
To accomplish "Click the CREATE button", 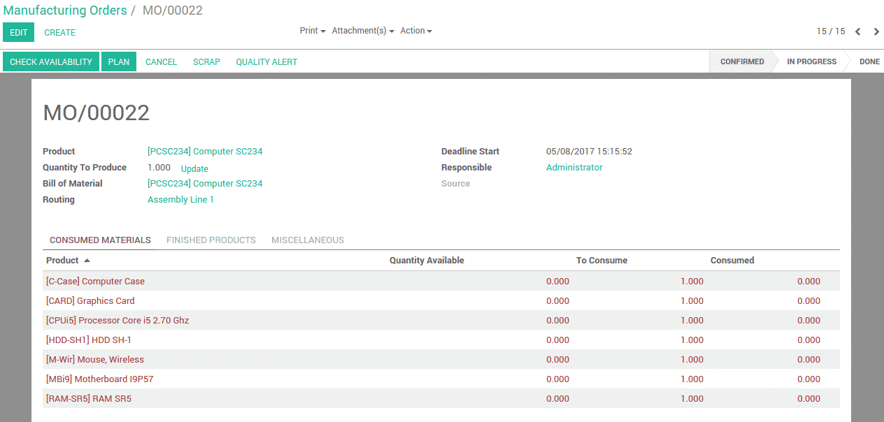I will [60, 32].
